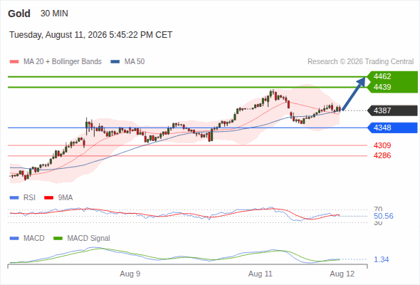Click the Research Trading Central copyright text

[x=360, y=62]
